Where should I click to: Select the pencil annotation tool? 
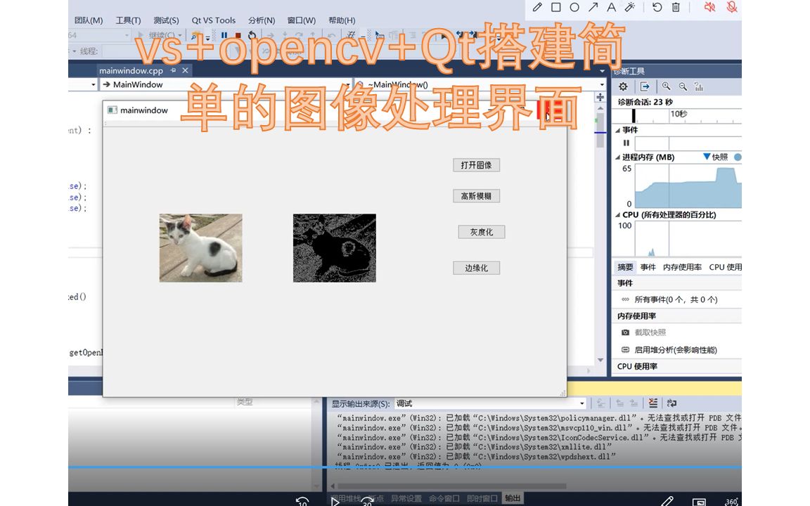[536, 7]
